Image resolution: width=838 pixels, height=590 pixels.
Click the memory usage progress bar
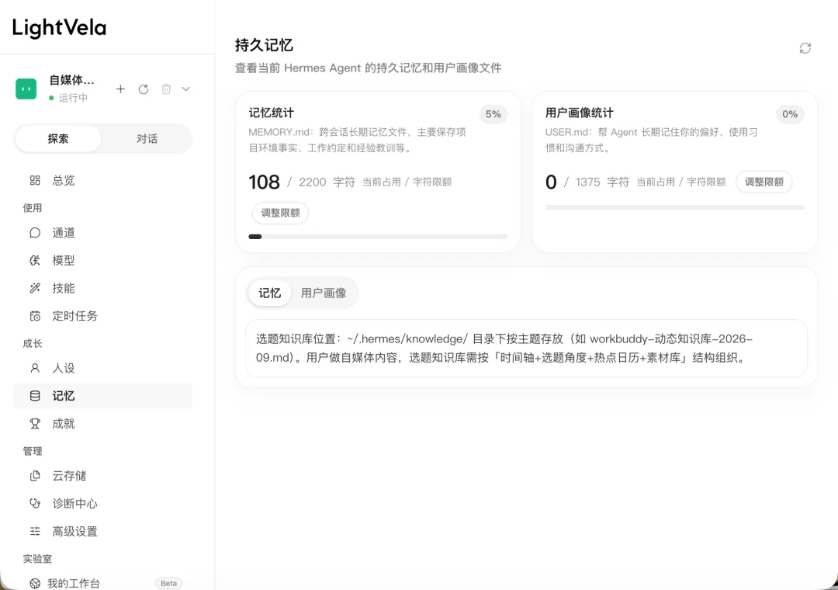pyautogui.click(x=378, y=237)
